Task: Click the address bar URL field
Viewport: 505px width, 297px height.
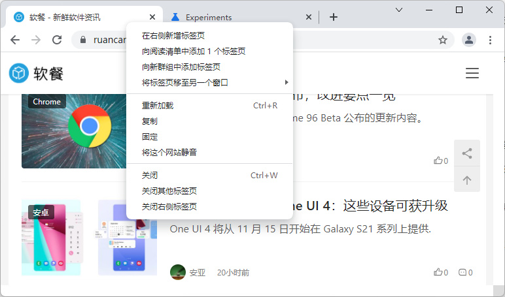Action: click(263, 40)
